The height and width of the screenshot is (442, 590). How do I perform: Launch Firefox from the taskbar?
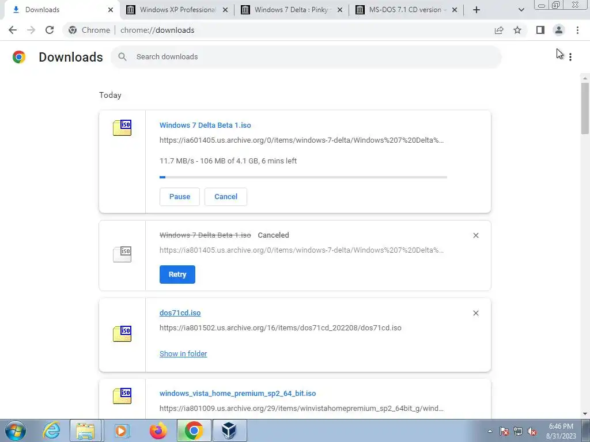pyautogui.click(x=158, y=430)
